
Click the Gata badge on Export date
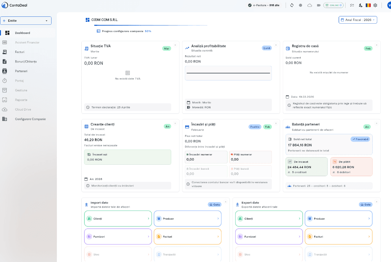point(365,204)
